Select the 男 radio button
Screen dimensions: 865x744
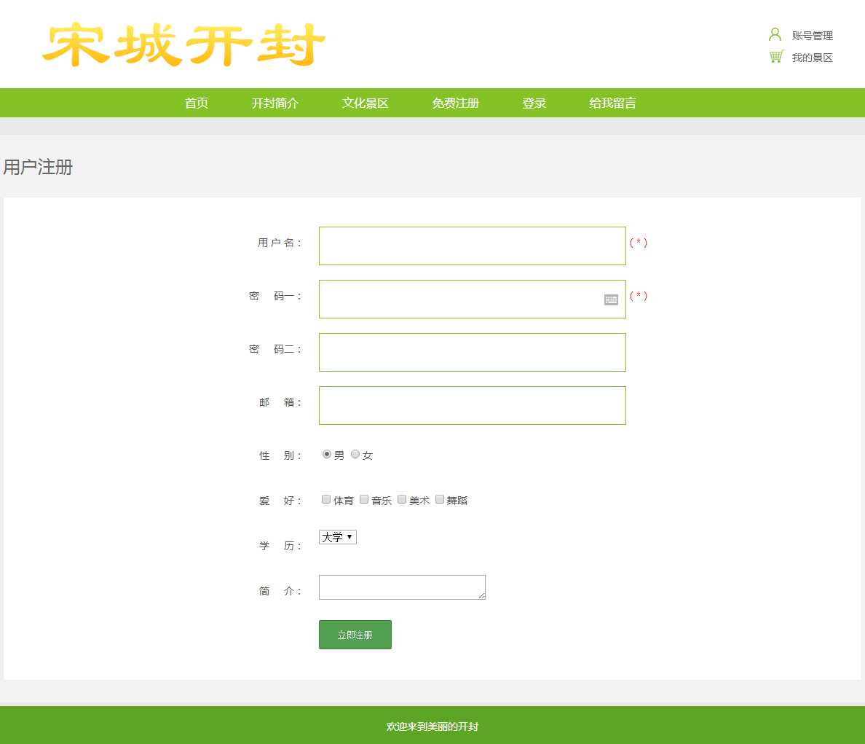(x=326, y=454)
